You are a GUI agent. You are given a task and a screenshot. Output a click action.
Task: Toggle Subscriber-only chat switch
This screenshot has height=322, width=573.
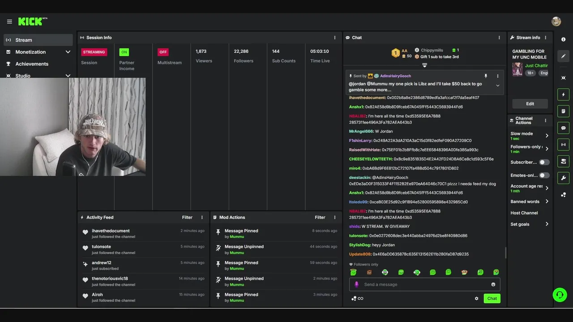point(544,162)
